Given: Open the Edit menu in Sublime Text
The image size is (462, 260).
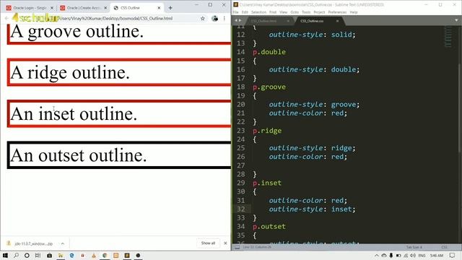Looking at the screenshot, I should (245, 12).
